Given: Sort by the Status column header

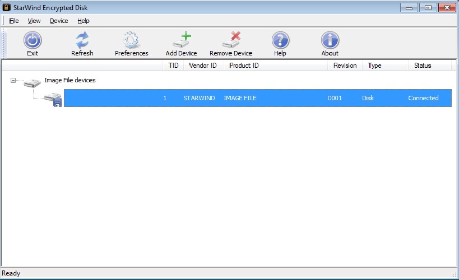Looking at the screenshot, I should coord(430,66).
